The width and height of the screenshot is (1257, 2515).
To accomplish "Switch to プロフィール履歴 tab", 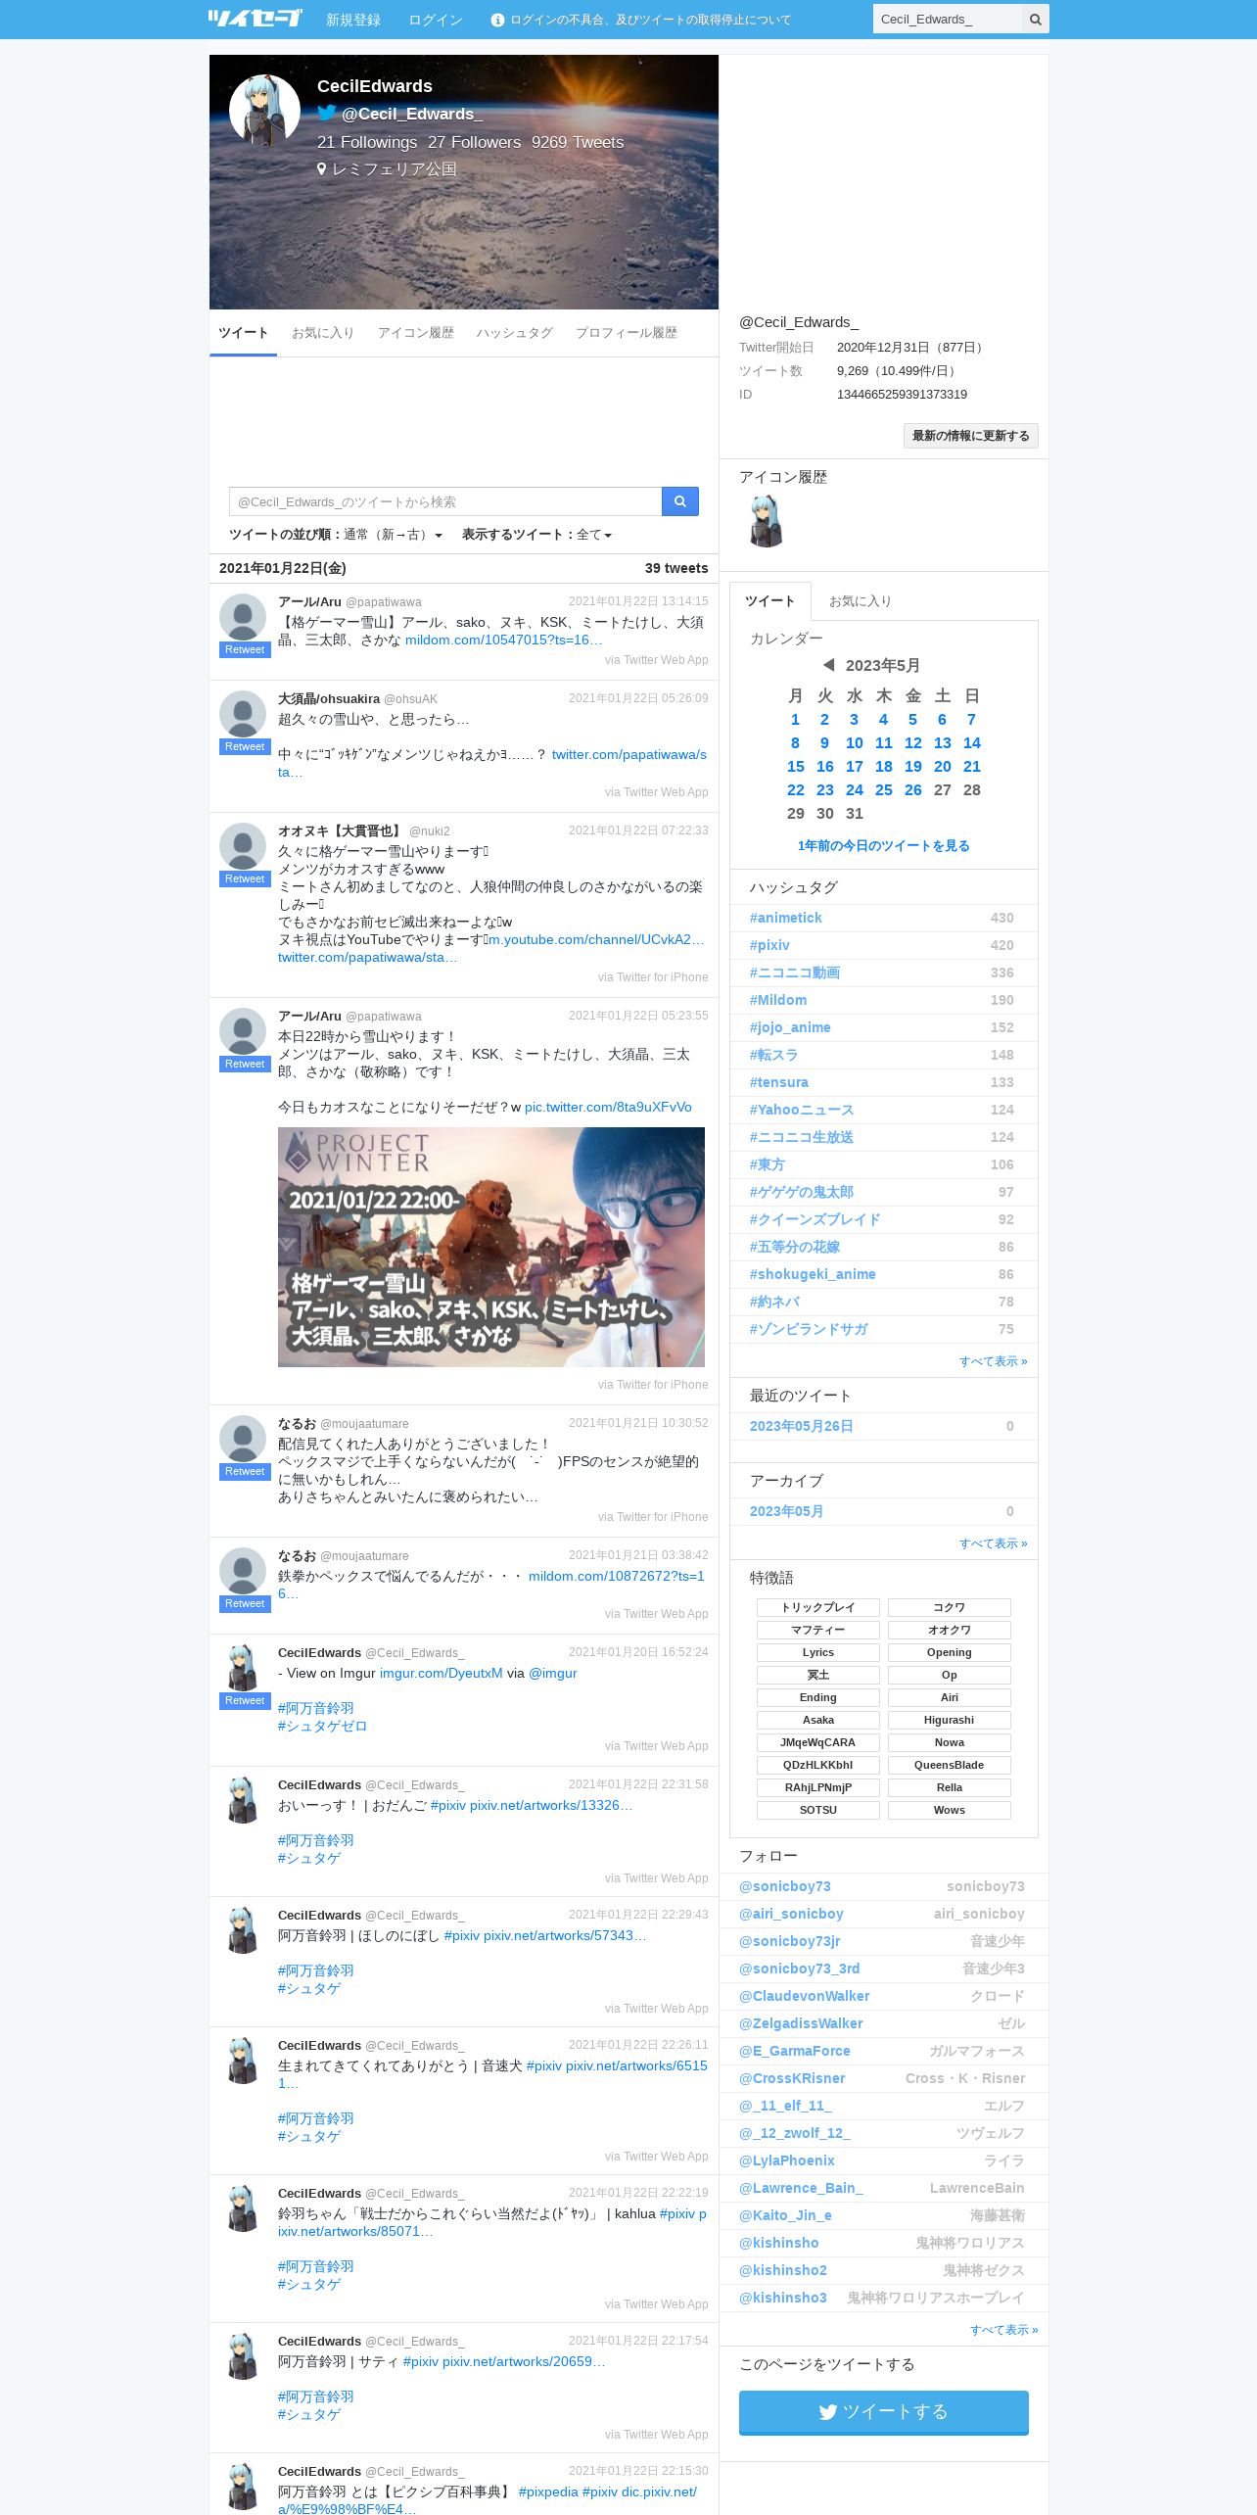I will pyautogui.click(x=626, y=333).
